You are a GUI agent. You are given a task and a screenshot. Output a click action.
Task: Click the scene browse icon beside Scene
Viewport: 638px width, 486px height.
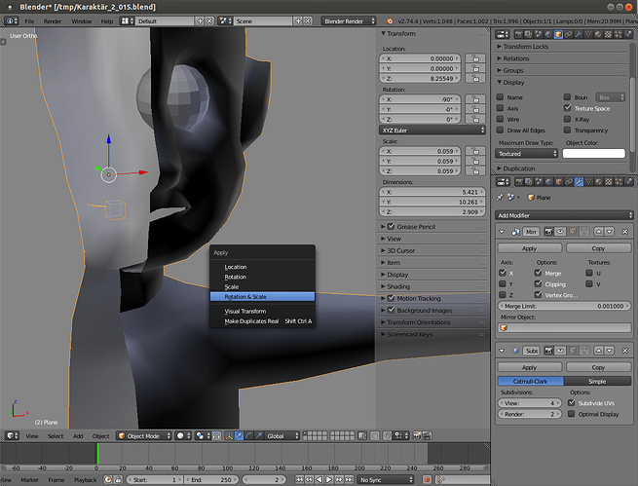pos(225,20)
